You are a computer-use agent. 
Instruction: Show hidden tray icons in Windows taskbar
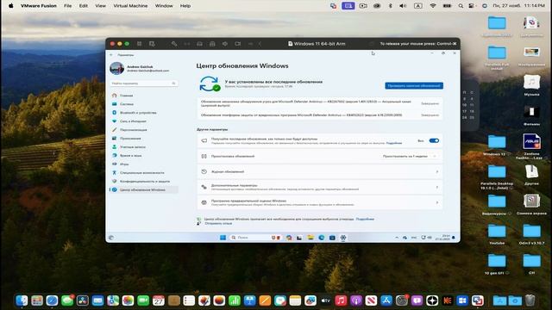click(397, 238)
